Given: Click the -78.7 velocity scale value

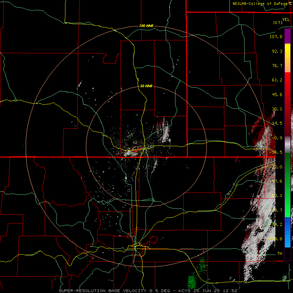Looking at the screenshot, I should click(276, 210).
